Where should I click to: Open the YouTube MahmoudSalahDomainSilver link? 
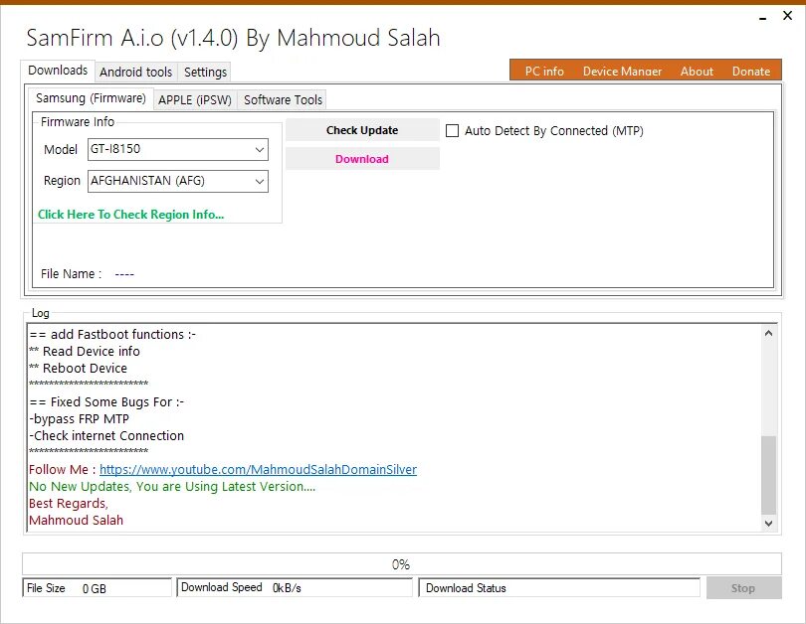click(x=258, y=469)
